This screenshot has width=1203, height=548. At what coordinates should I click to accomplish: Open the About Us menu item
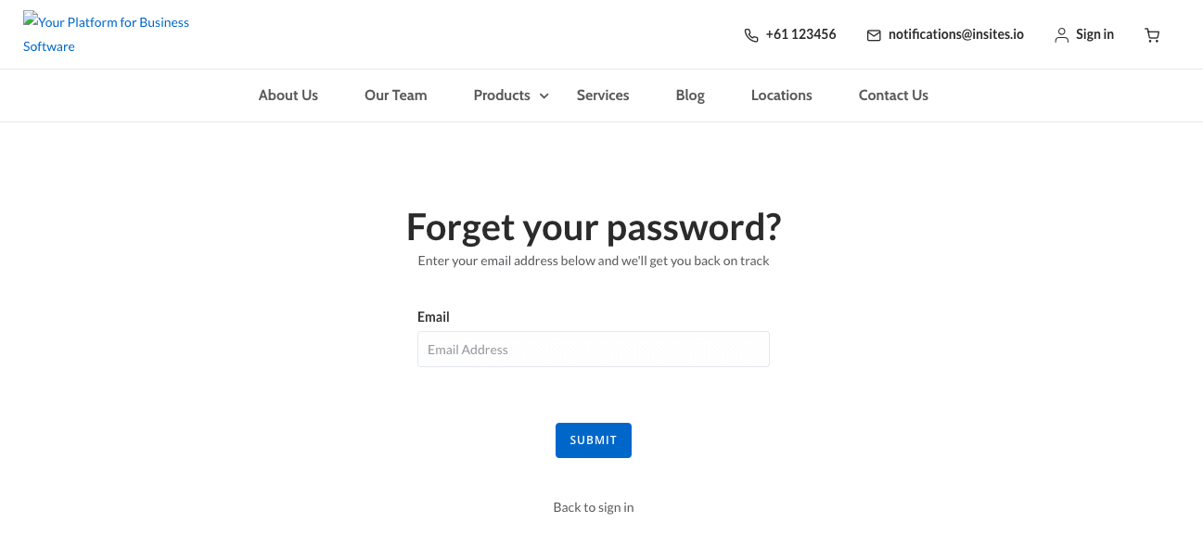click(288, 96)
